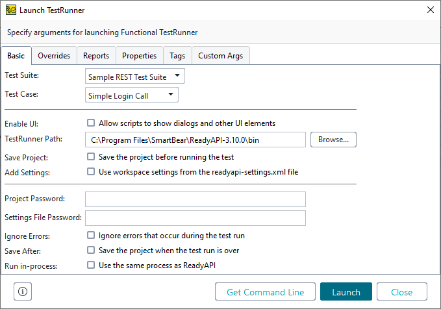This screenshot has width=441, height=309.
Task: Open the Test Suite dropdown
Action: point(135,76)
